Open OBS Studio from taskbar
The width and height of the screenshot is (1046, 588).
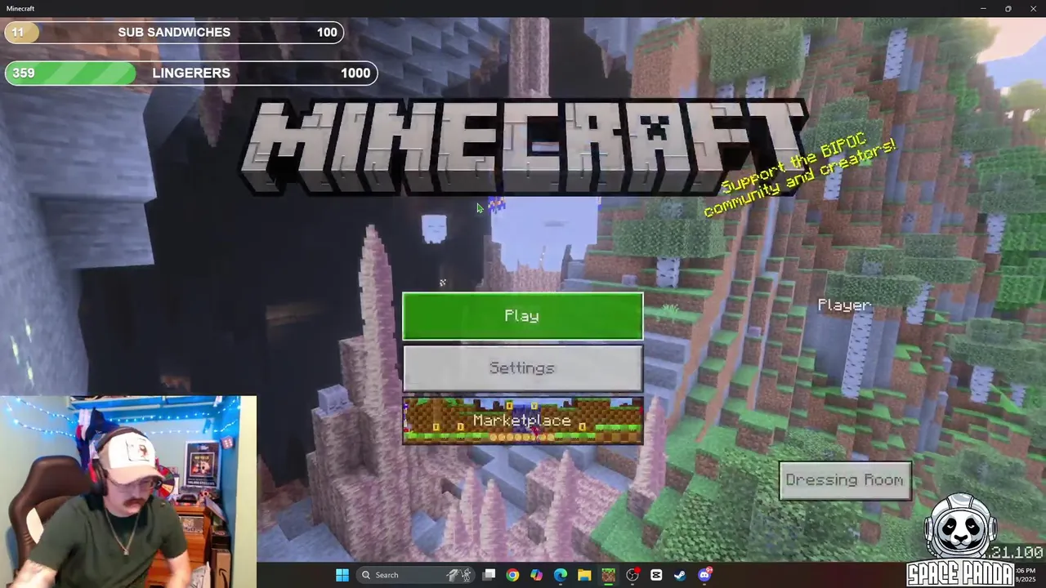point(633,575)
